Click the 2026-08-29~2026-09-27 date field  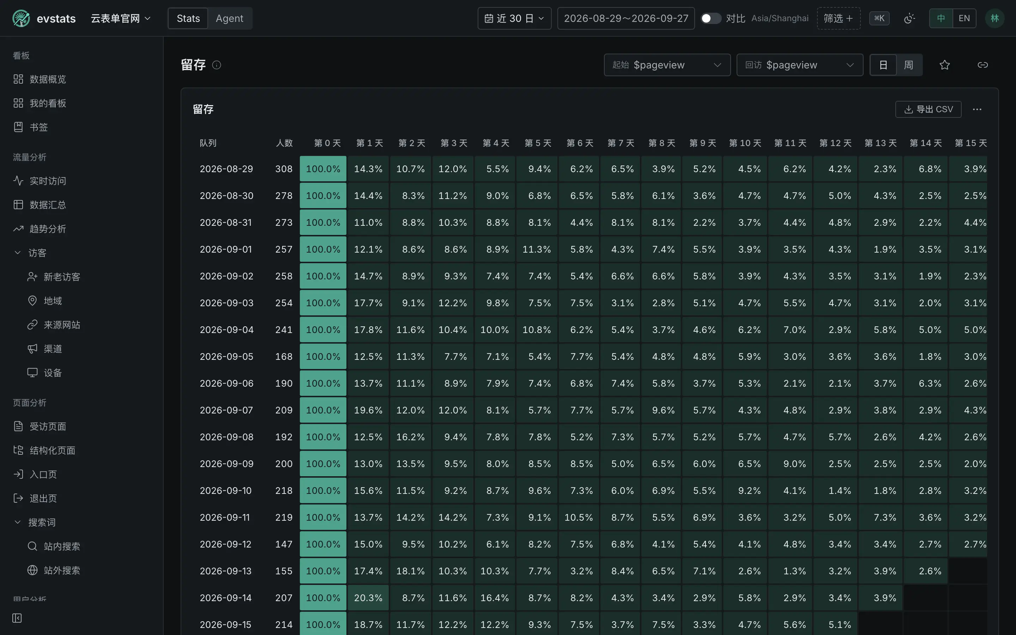click(x=626, y=18)
